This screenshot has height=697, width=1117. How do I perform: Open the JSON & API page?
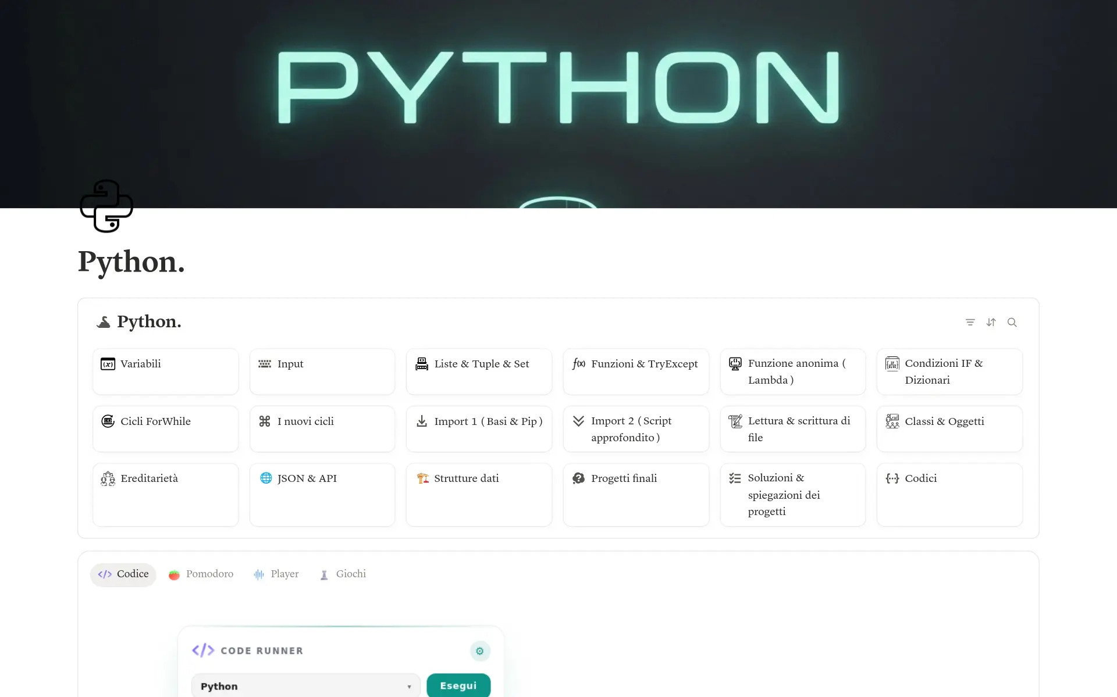[322, 495]
